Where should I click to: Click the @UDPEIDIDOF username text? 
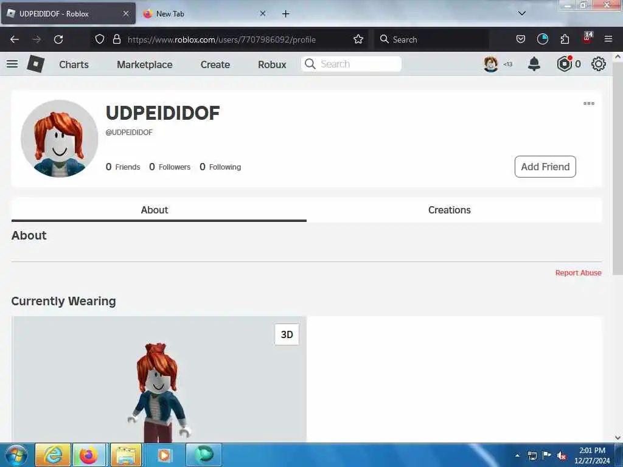click(129, 132)
